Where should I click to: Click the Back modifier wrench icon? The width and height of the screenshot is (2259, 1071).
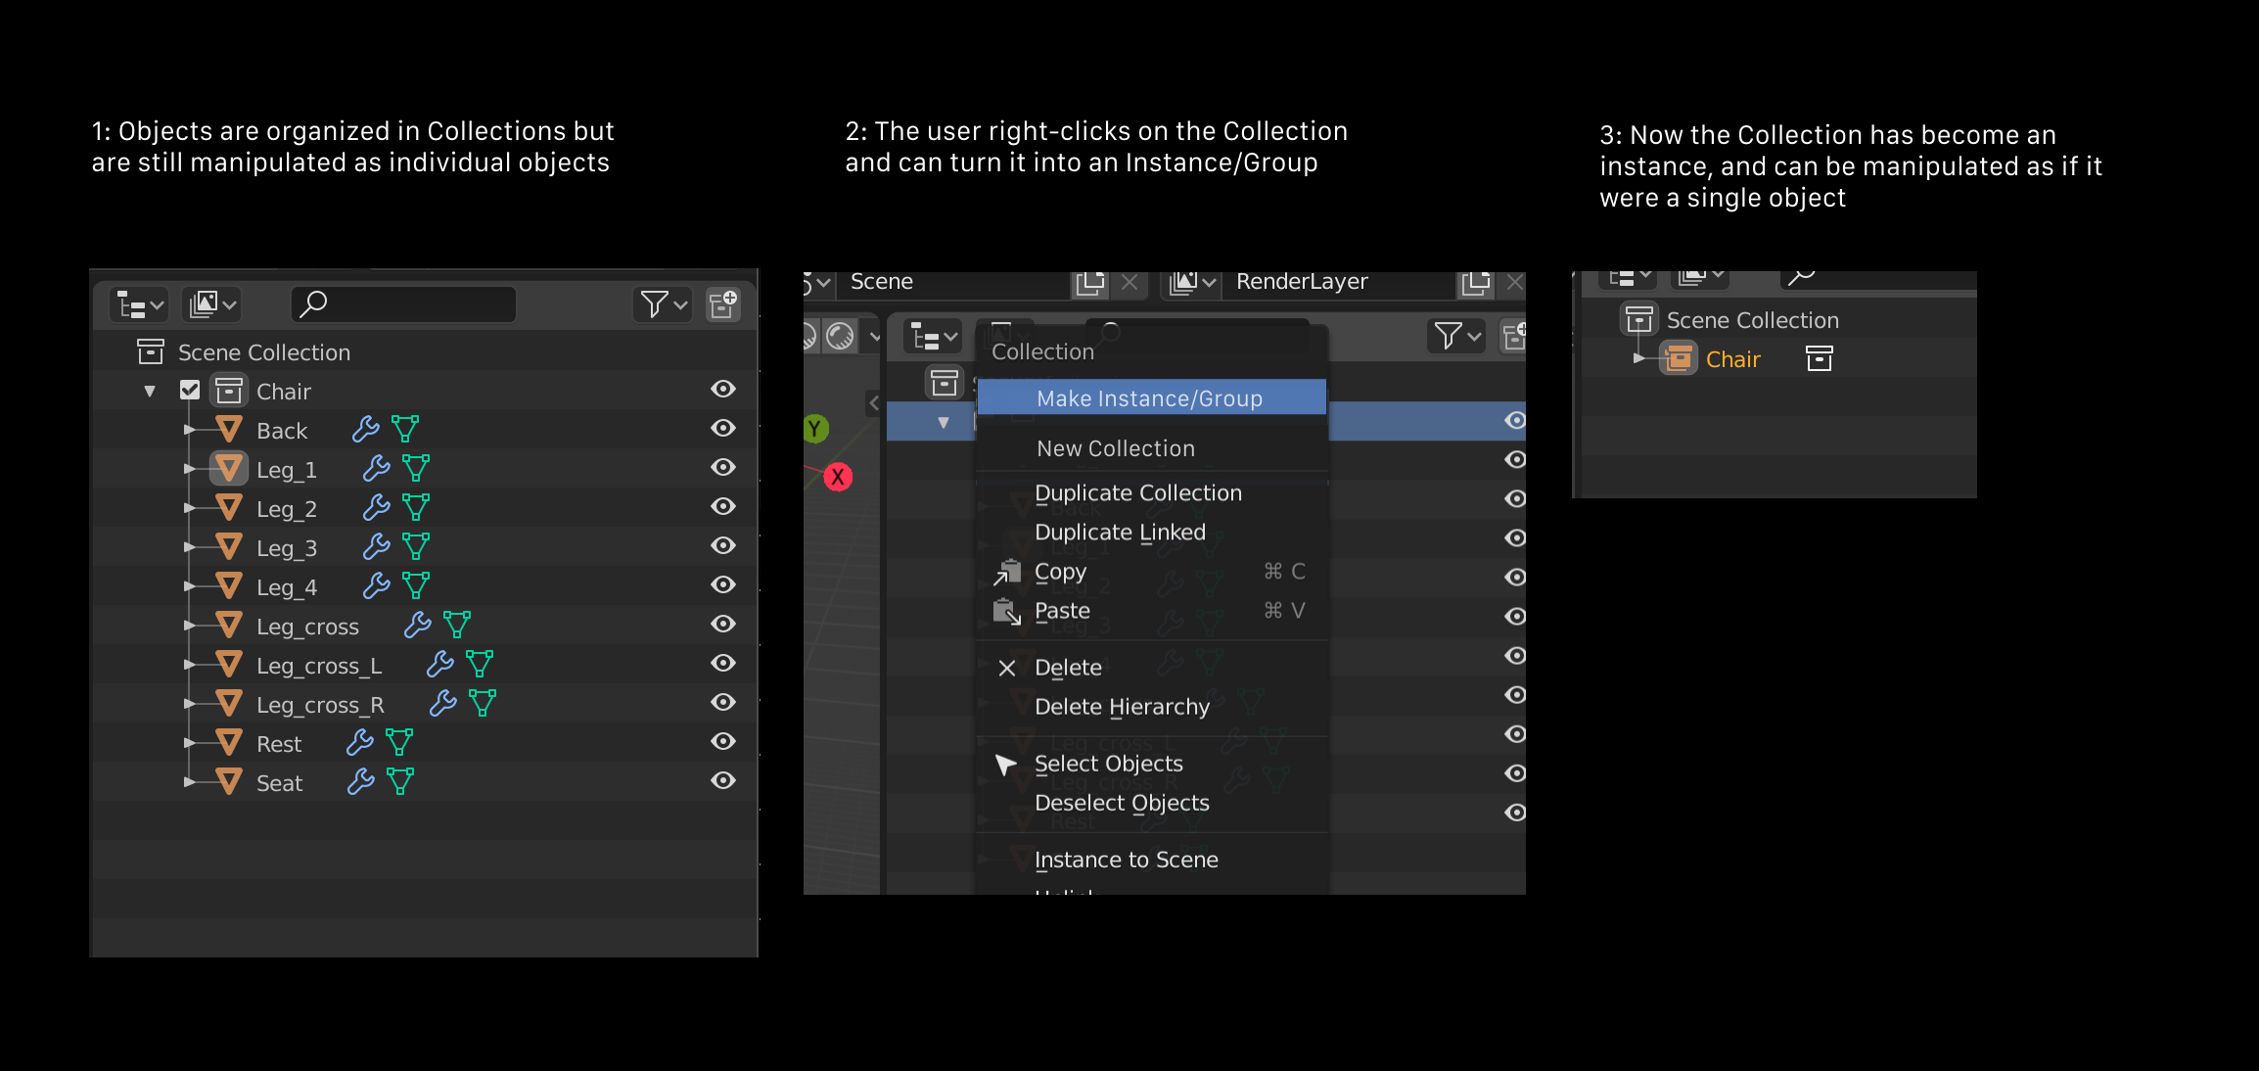pos(366,429)
